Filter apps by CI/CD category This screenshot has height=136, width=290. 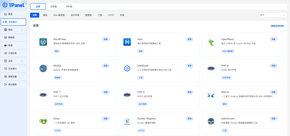(111, 15)
